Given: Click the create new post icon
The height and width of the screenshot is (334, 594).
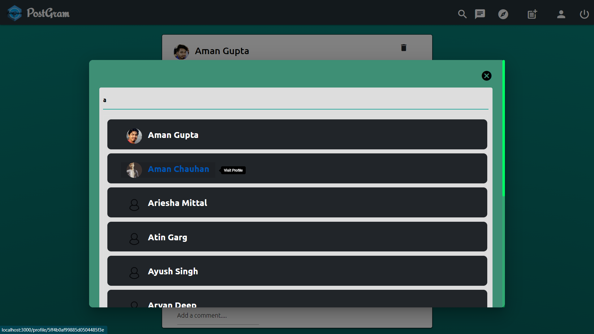Looking at the screenshot, I should [532, 14].
